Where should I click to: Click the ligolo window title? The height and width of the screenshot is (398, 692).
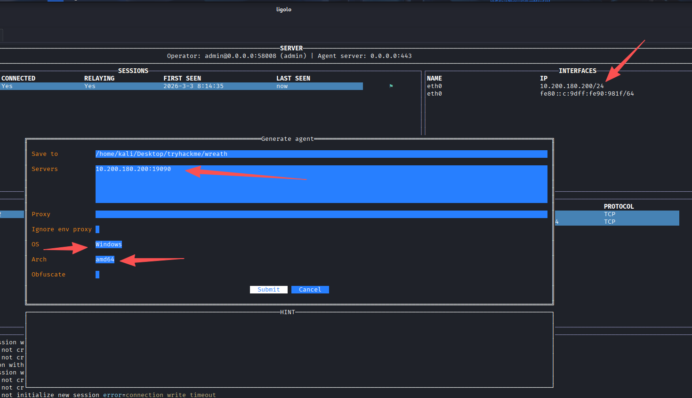click(283, 9)
